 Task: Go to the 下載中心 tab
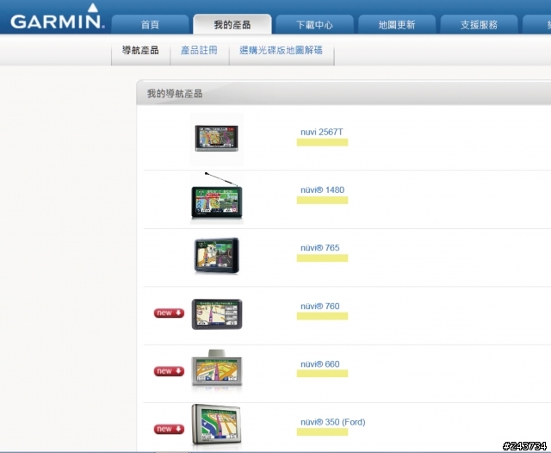coord(314,25)
